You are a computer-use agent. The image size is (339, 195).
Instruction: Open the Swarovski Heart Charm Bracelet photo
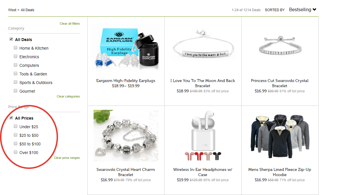[x=126, y=135]
